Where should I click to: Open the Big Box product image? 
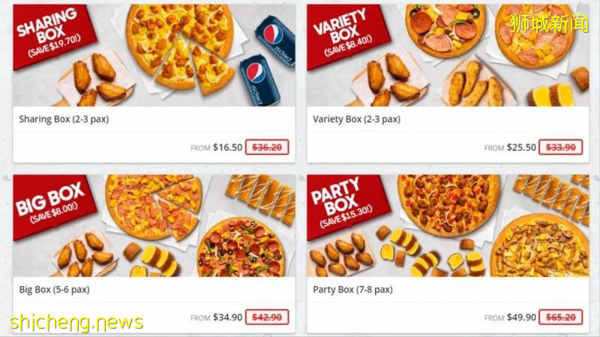[154, 225]
